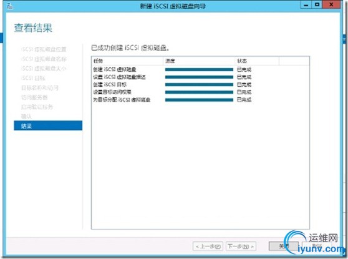Maximize the wizard window
The width and height of the screenshot is (348, 259).
(317, 5)
